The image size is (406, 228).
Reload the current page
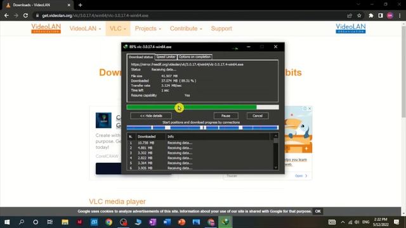click(x=25, y=15)
